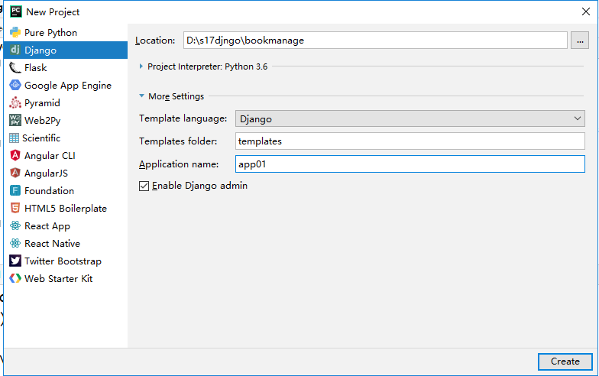Viewport: 599px width, 376px height.
Task: Select the Django label in list
Action: tap(40, 50)
